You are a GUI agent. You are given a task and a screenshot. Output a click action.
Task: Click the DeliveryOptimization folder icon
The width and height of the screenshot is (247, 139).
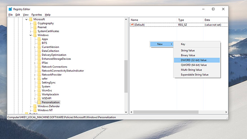click(x=39, y=55)
